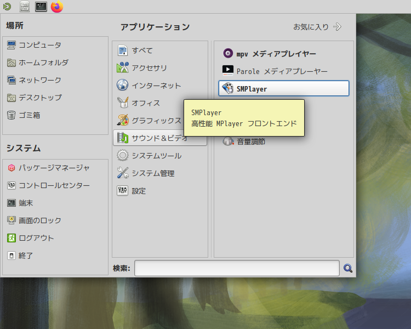Click the 画面のロック lock icon
This screenshot has height=329, width=411.
coord(12,220)
